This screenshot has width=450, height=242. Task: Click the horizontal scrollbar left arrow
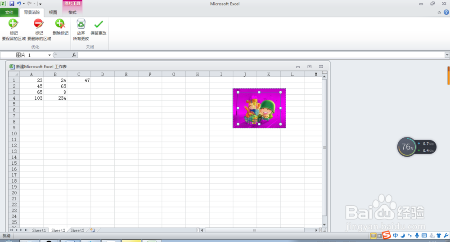[202, 230]
